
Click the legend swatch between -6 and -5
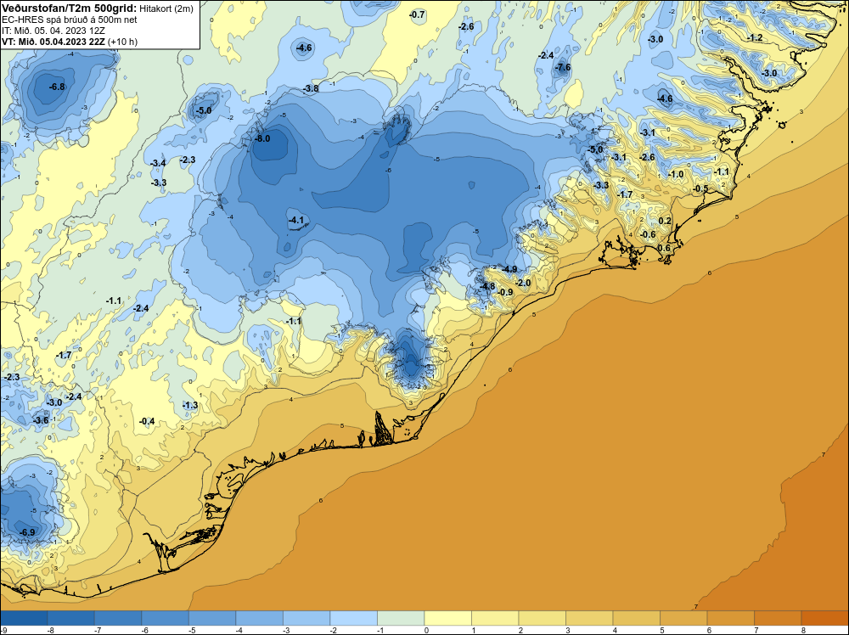click(x=166, y=618)
